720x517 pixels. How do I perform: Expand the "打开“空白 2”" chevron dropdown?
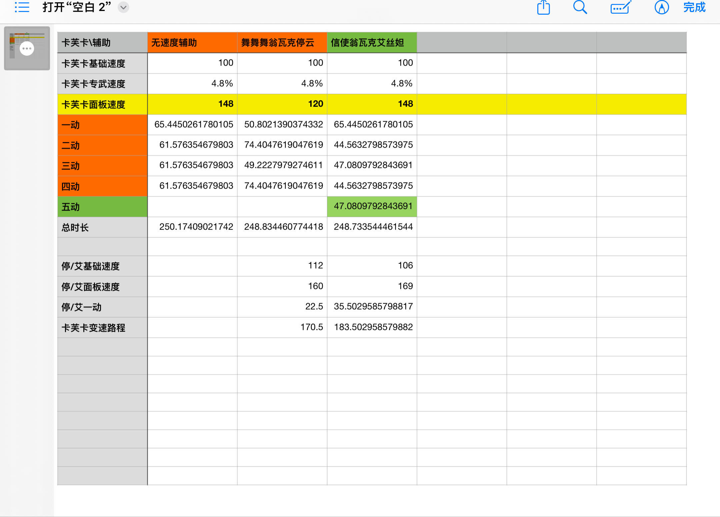pos(123,7)
